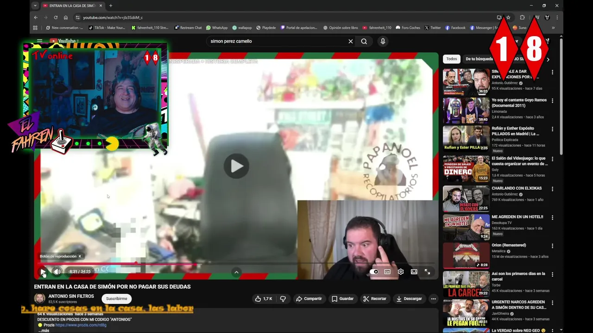Toggle autoplay switch in the player
593x333 pixels.
[374, 271]
